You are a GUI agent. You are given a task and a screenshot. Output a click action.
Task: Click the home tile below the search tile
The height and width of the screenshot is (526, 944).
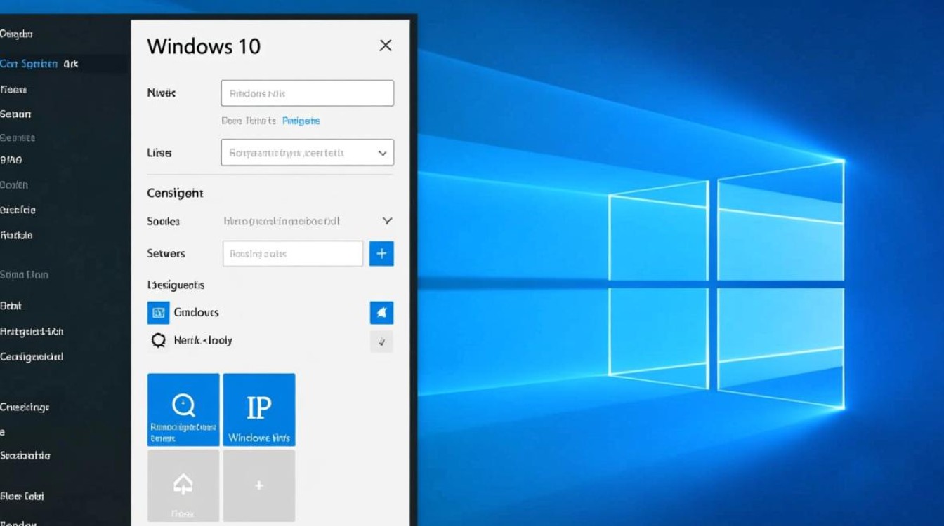pyautogui.click(x=183, y=485)
